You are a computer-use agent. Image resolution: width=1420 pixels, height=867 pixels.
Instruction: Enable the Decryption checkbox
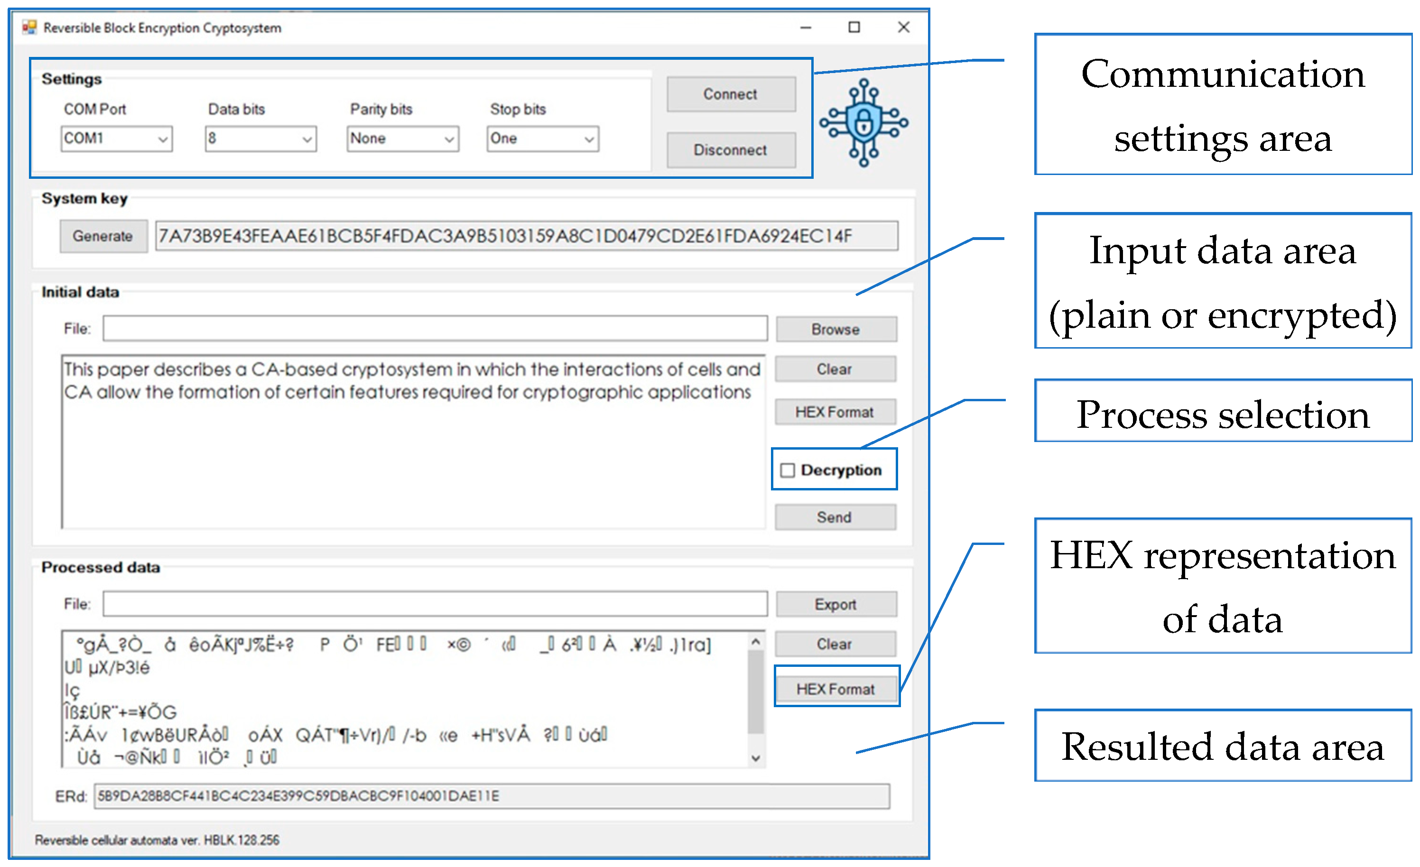787,470
